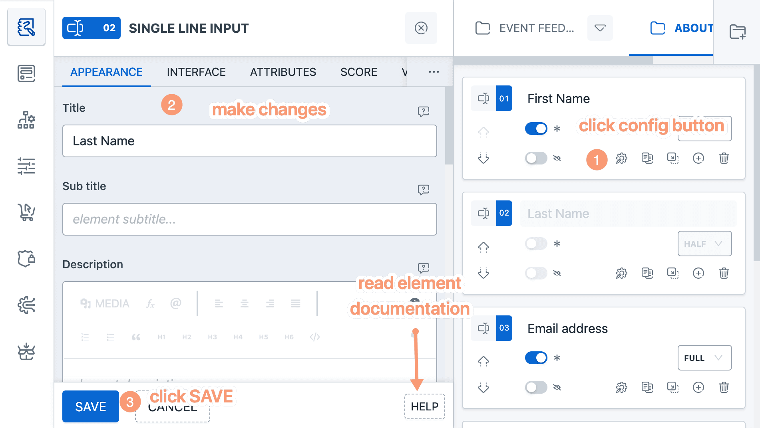The height and width of the screenshot is (428, 760).
Task: Click copy icon for First Name element
Action: pos(647,158)
